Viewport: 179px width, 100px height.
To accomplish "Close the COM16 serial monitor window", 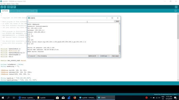I will [x=118, y=18].
